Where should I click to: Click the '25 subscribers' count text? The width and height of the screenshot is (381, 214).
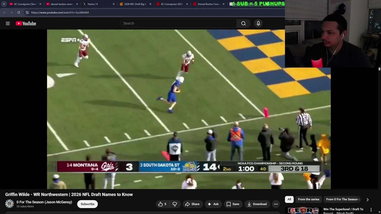coord(25,206)
